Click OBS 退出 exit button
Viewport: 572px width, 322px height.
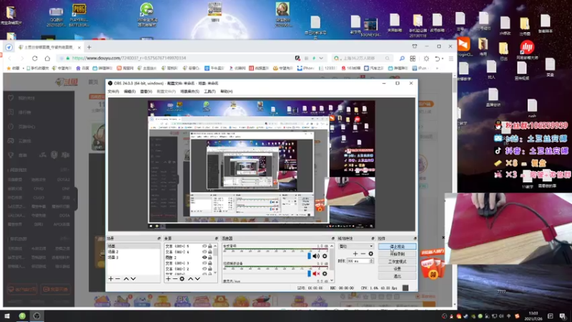coord(397,276)
